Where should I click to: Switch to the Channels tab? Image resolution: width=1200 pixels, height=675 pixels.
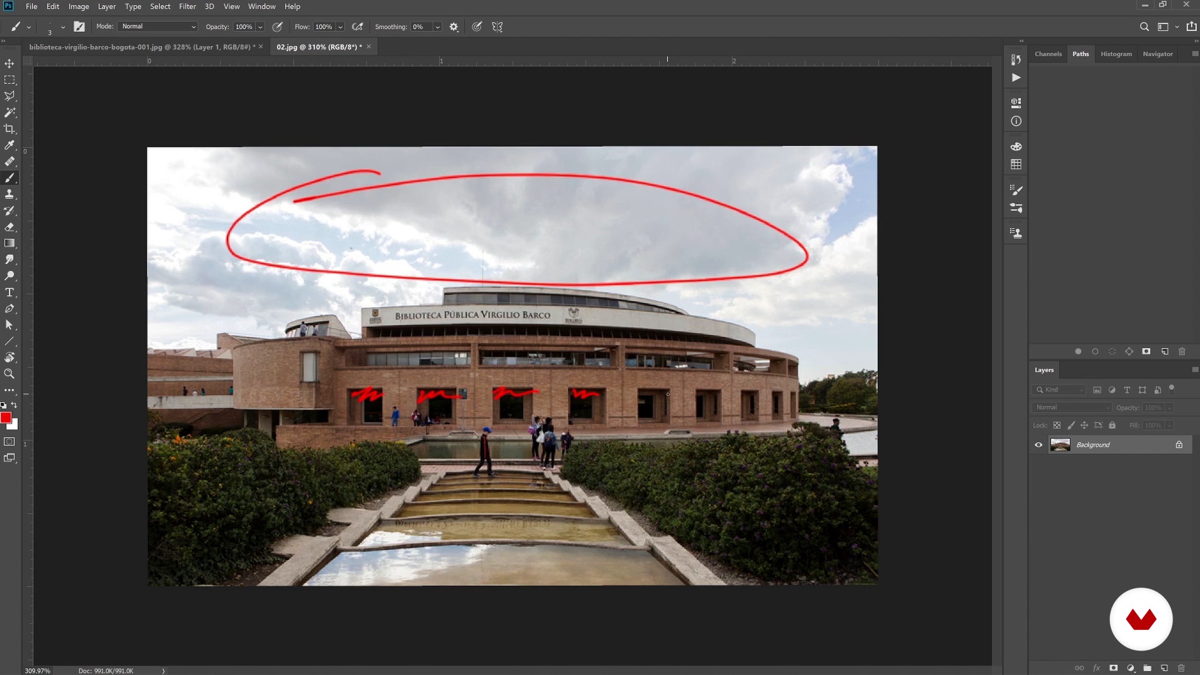pyautogui.click(x=1048, y=54)
